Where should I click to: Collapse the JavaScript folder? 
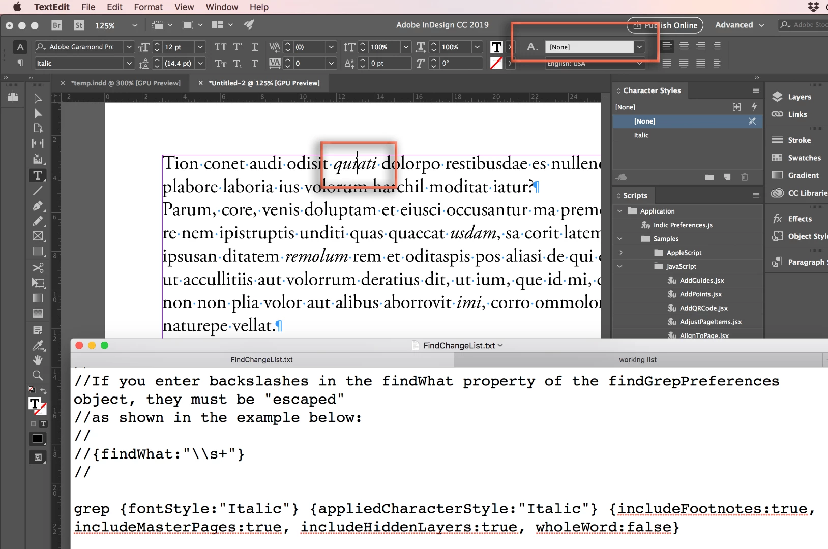tap(619, 266)
